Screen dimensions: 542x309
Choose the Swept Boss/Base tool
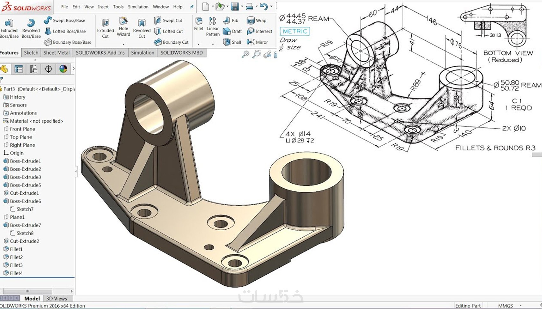pos(64,20)
